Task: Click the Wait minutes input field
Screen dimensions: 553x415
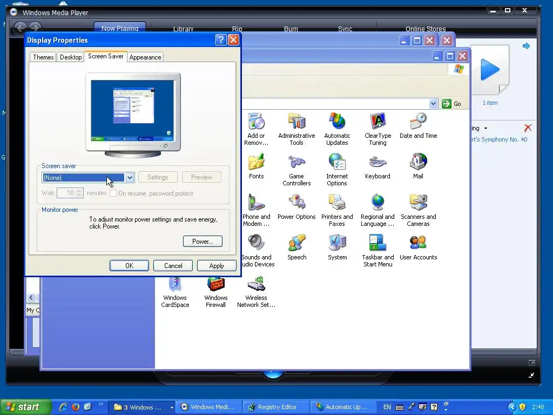Action: coord(66,193)
